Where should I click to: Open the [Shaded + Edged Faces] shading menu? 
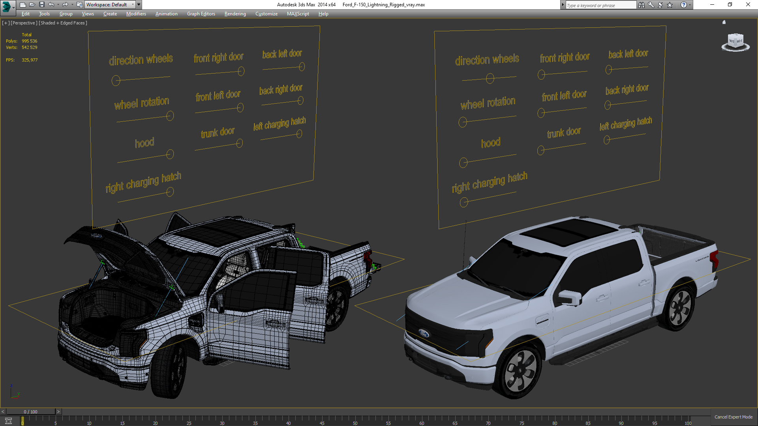(63, 23)
